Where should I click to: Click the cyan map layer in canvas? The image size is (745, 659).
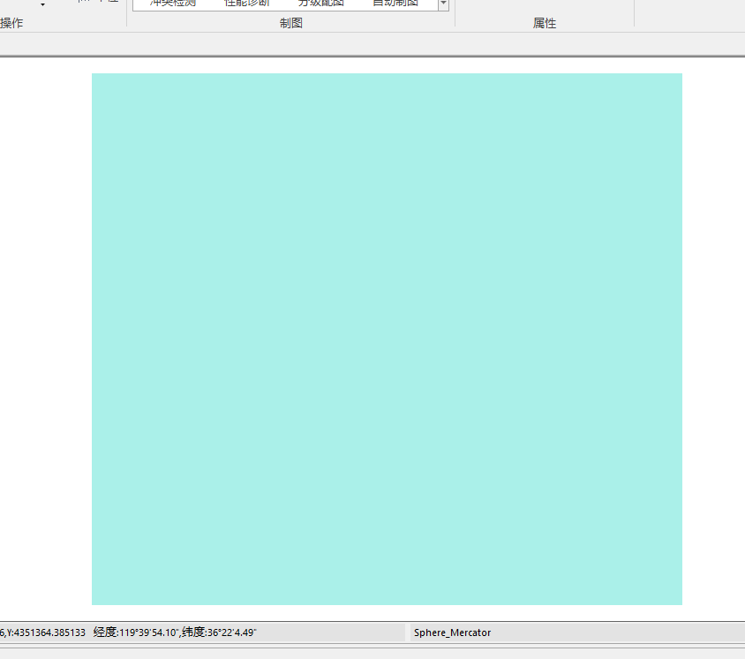(387, 339)
